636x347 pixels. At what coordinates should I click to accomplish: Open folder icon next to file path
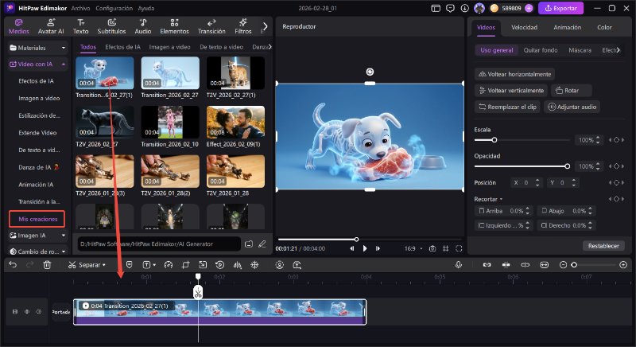tap(248, 244)
